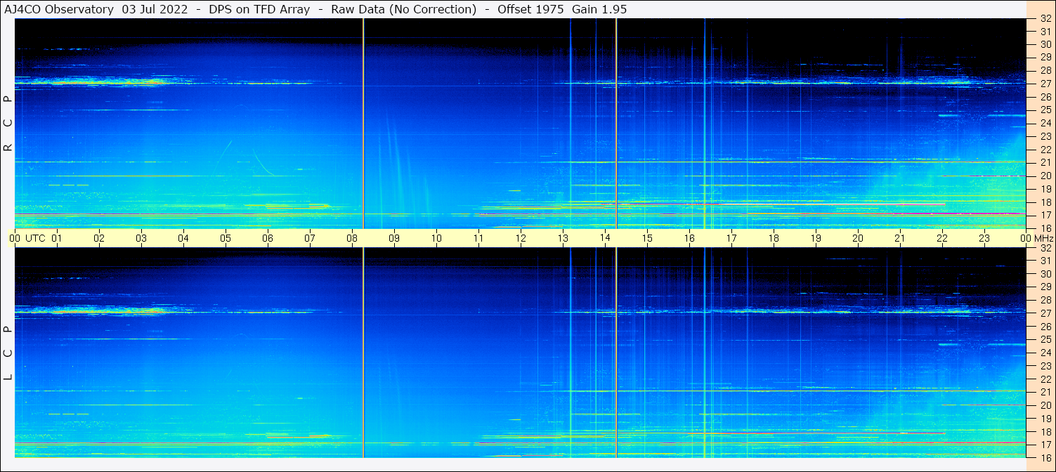The height and width of the screenshot is (472, 1056).
Task: Select hour 17 on the UTC time axis
Action: point(731,238)
